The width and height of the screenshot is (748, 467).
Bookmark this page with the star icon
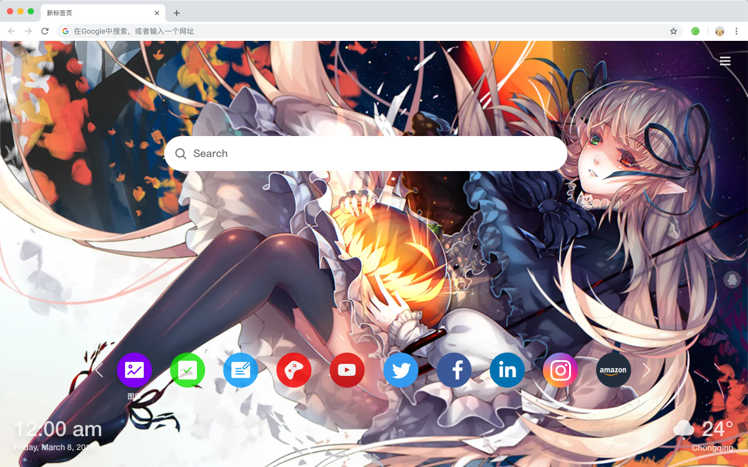pyautogui.click(x=673, y=31)
